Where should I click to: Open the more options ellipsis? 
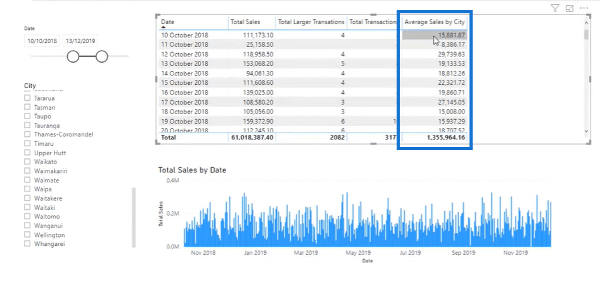(584, 8)
